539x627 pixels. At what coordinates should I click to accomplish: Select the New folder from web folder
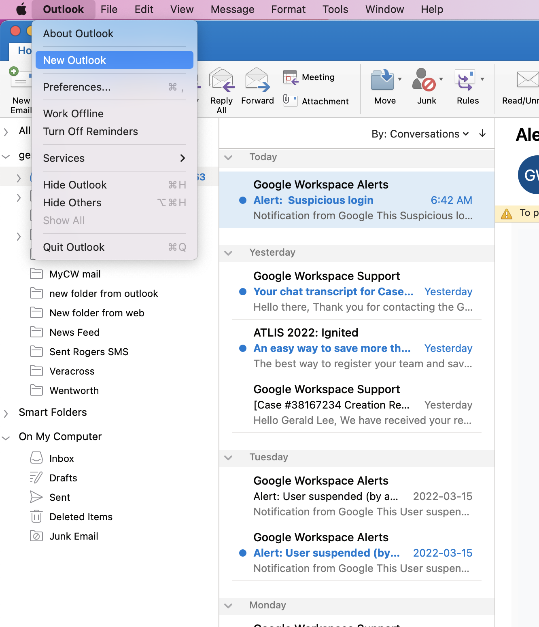pos(97,313)
